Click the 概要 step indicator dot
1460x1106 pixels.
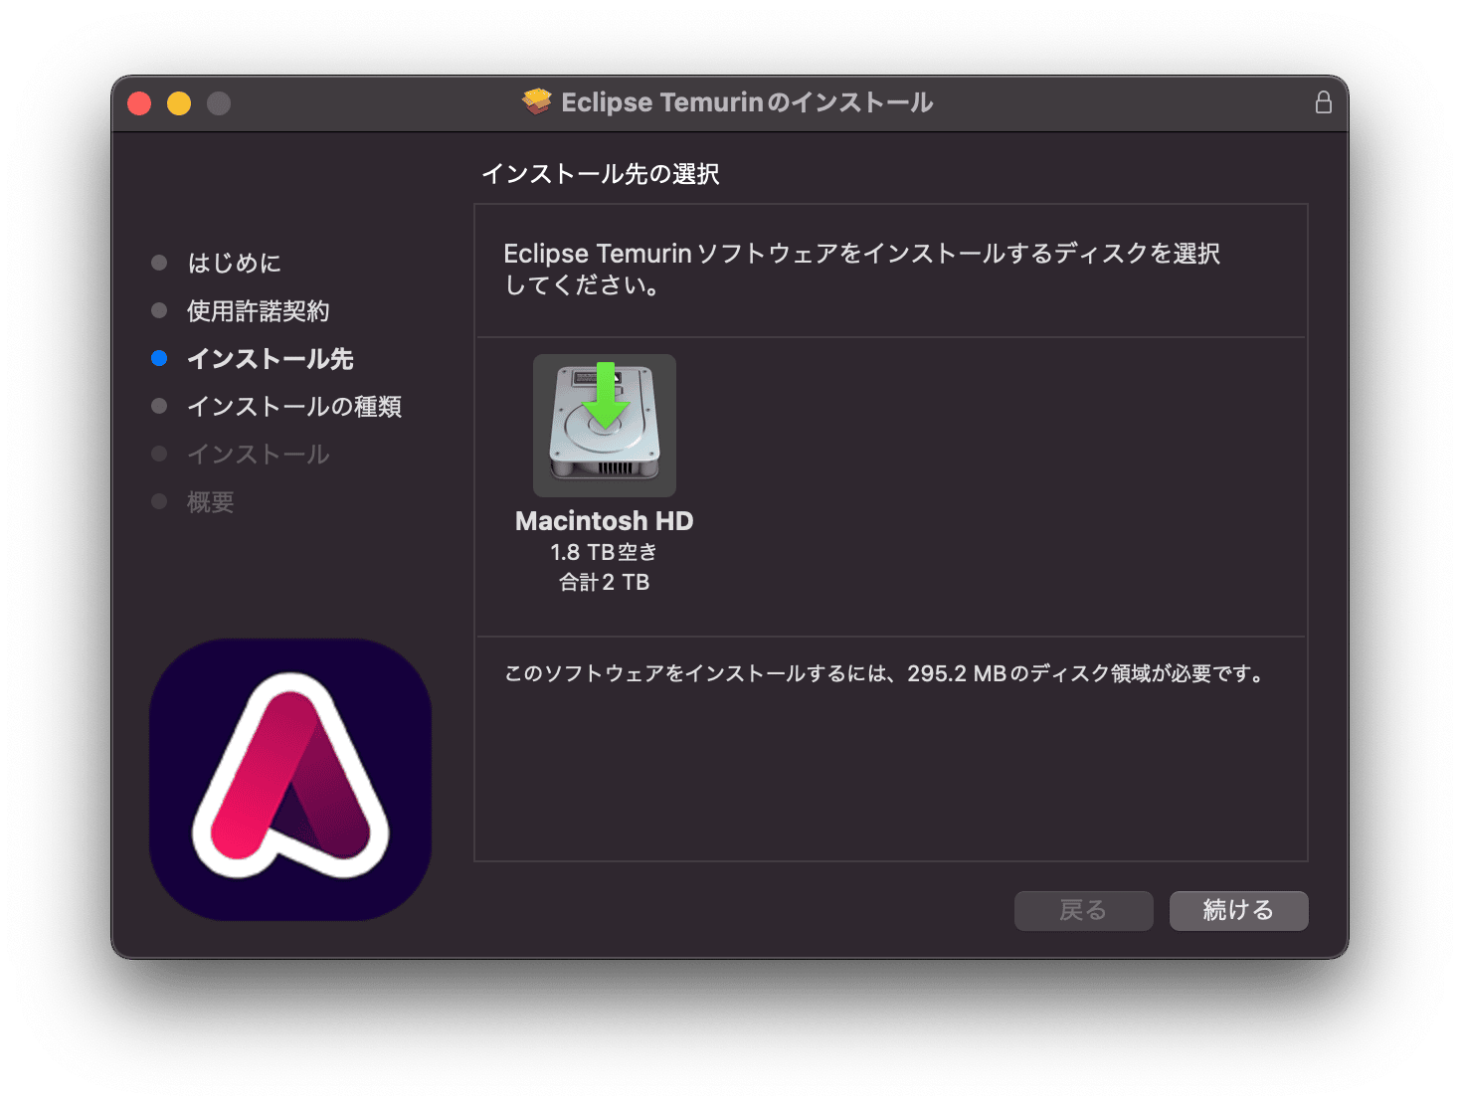159,501
